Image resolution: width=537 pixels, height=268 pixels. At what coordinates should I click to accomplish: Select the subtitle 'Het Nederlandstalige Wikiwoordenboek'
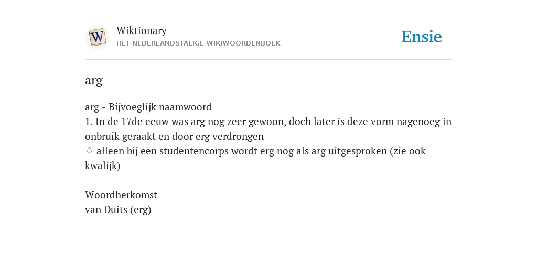[198, 43]
